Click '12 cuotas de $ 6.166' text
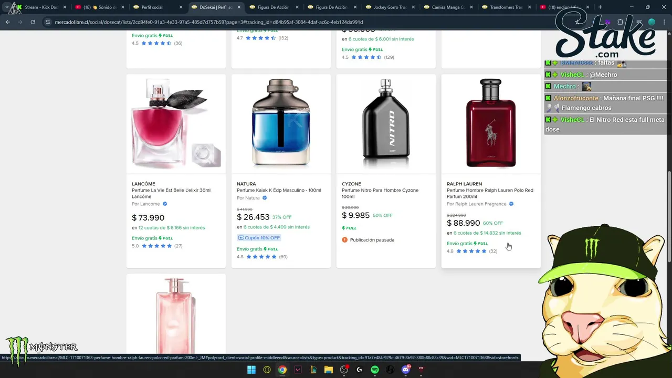Image resolution: width=672 pixels, height=378 pixels. click(x=172, y=228)
